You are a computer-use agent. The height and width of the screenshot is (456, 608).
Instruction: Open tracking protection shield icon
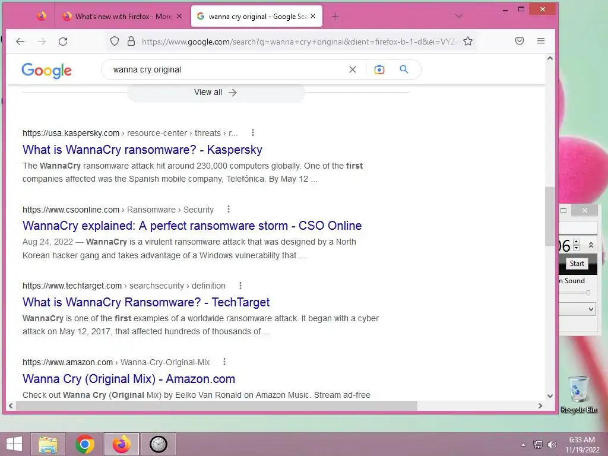click(115, 41)
